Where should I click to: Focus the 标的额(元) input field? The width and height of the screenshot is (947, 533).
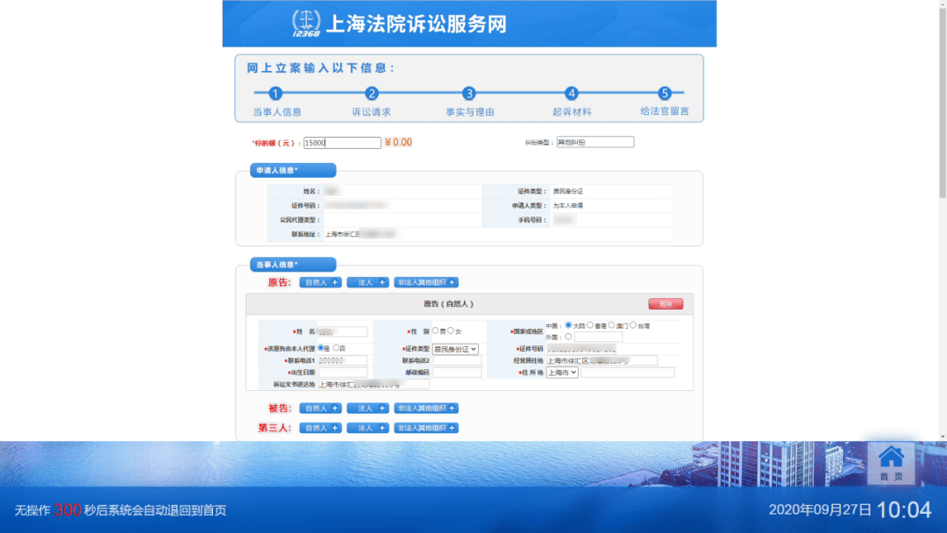[x=342, y=143]
